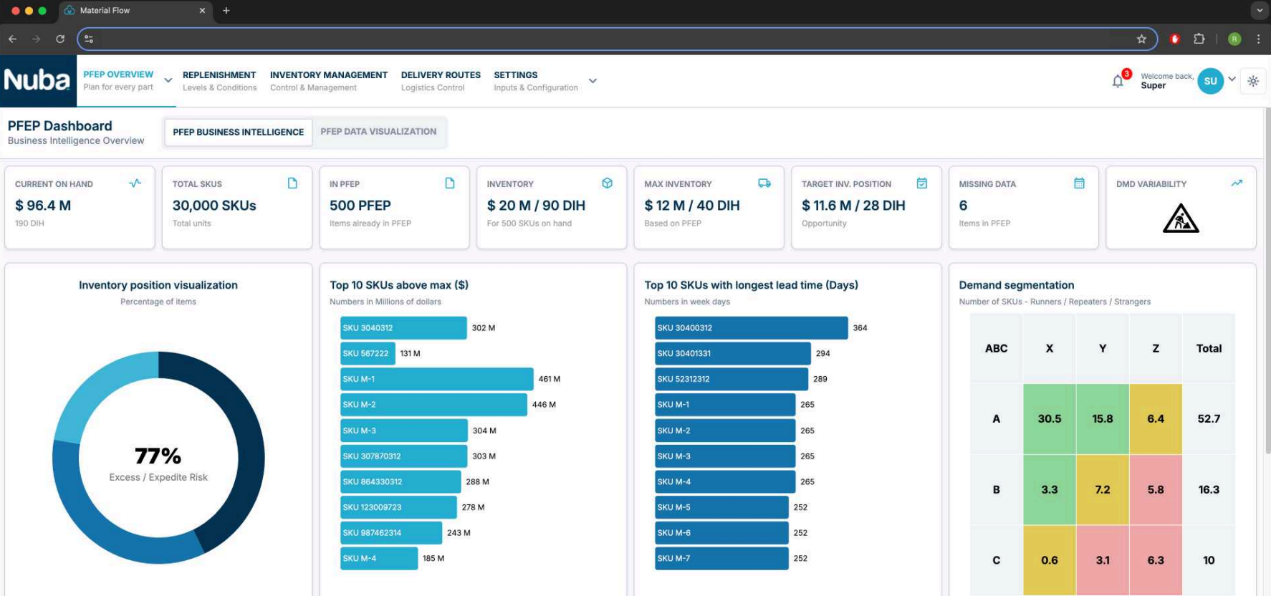Click the cube icon on Inventory card
1271x596 pixels.
click(607, 183)
